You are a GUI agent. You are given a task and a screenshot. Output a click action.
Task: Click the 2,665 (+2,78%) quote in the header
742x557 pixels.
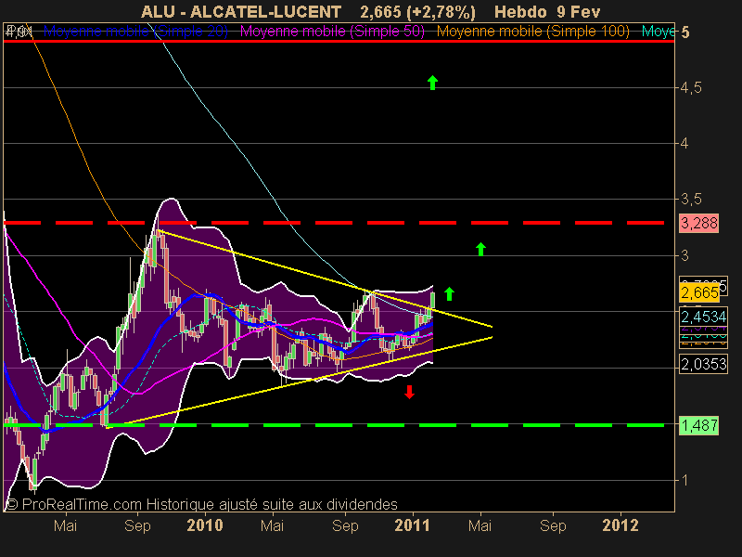(417, 12)
